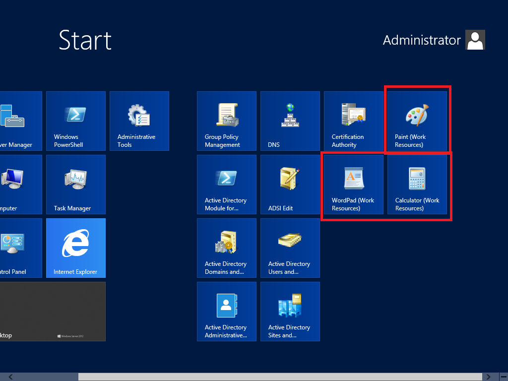
Task: Open the Task Manager tile
Action: (x=76, y=185)
